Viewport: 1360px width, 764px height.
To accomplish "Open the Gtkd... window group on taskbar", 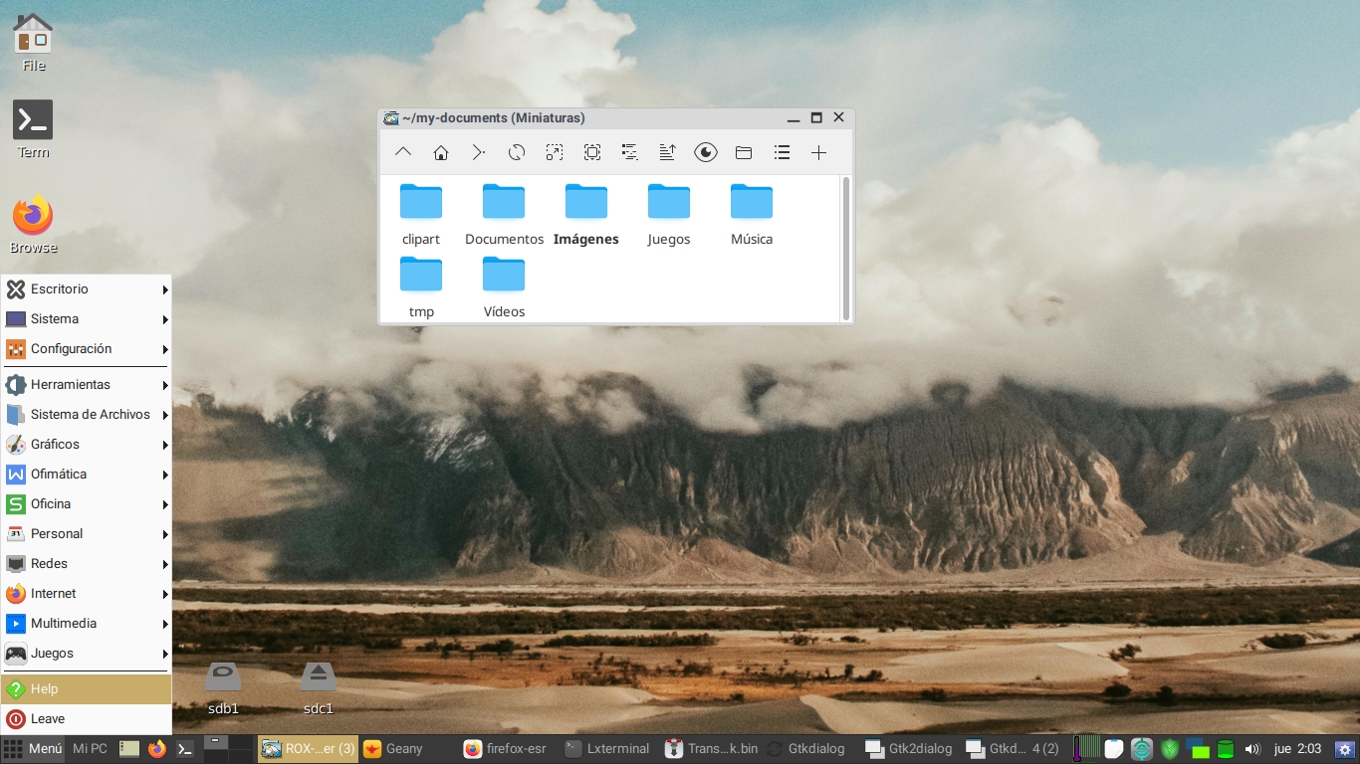I will point(1011,749).
